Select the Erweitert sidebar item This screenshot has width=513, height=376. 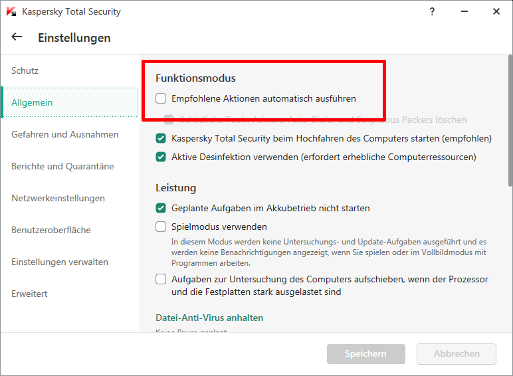click(x=29, y=294)
